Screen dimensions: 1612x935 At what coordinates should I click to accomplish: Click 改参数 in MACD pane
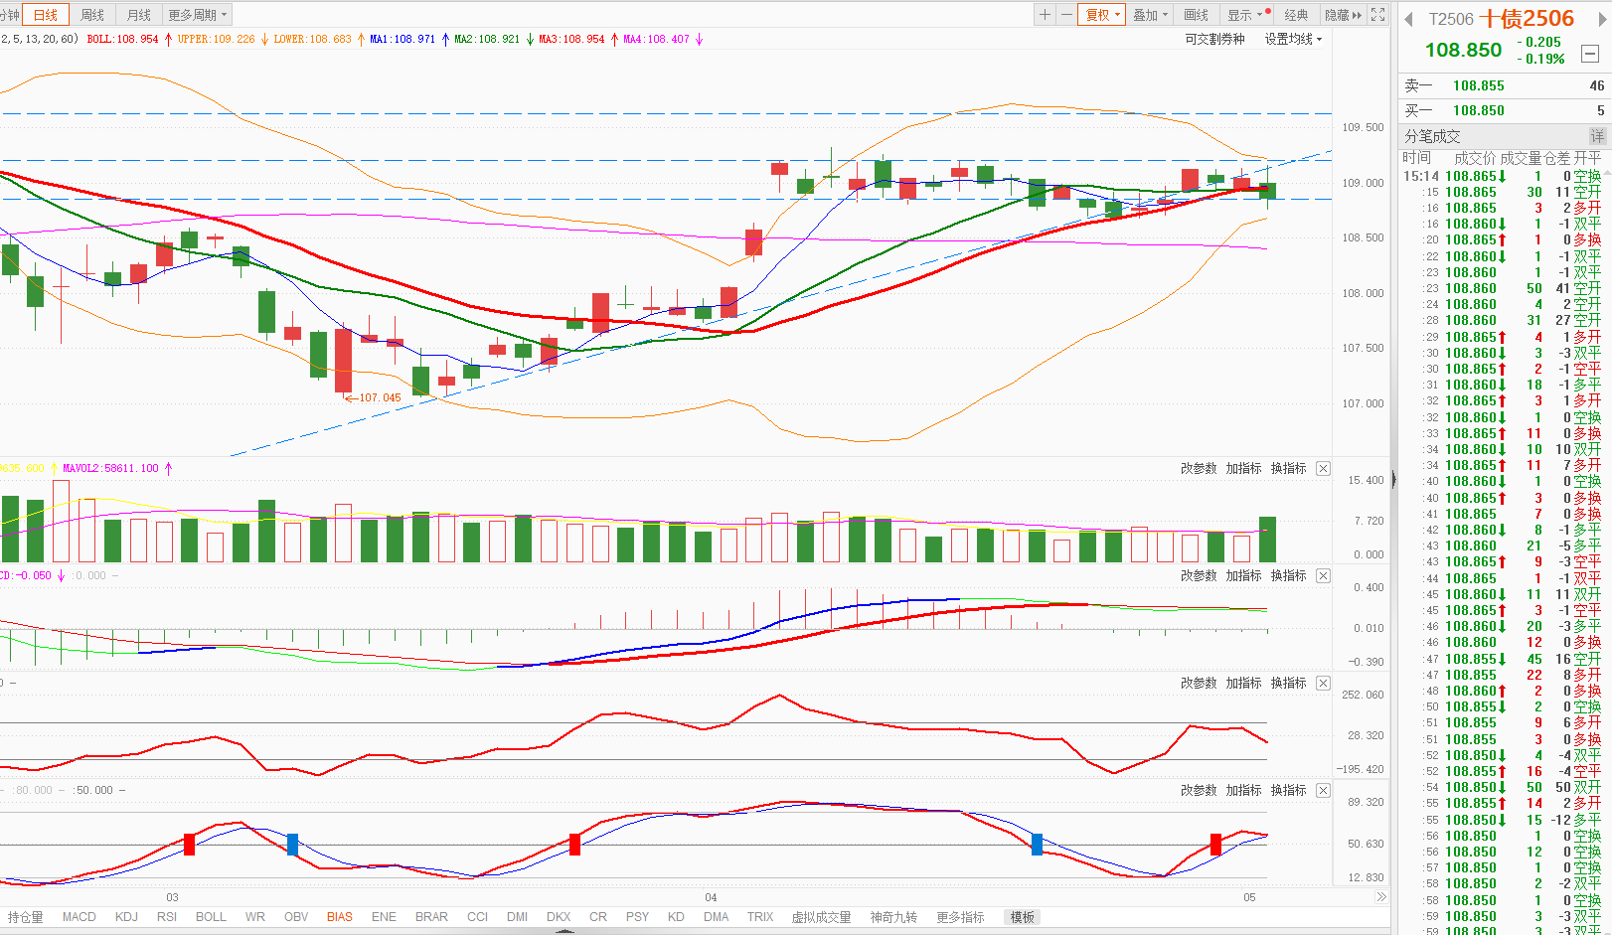pos(1199,575)
